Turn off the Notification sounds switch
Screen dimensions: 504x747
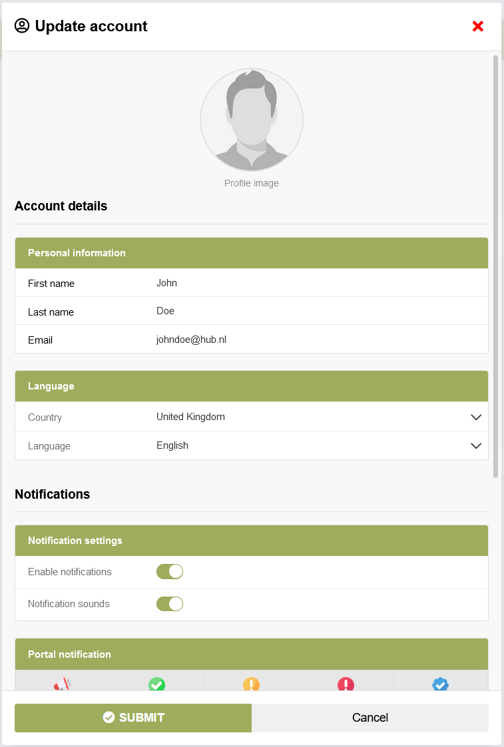(170, 604)
